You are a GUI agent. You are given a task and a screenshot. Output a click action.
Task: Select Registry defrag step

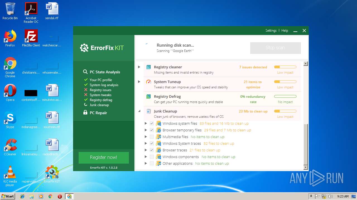pyautogui.click(x=101, y=100)
